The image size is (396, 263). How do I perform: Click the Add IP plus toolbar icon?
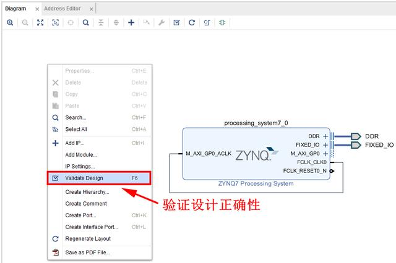click(131, 23)
